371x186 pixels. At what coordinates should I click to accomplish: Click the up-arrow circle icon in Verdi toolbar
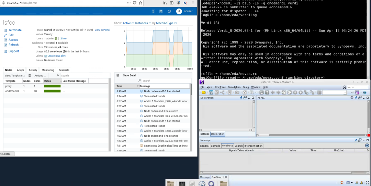tap(295, 92)
